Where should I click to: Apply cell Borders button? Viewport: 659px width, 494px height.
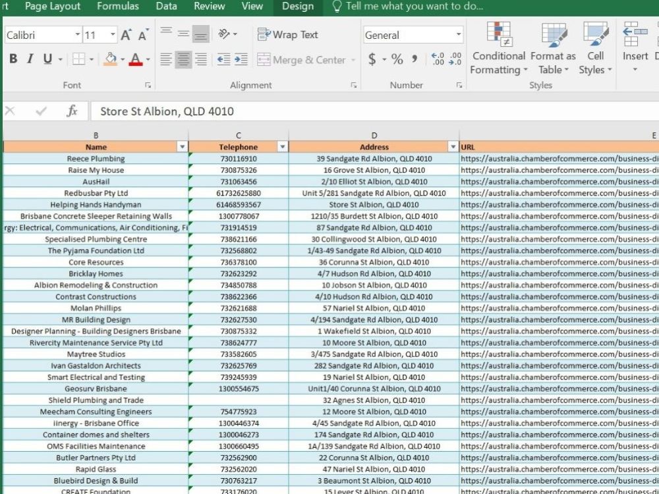(78, 59)
